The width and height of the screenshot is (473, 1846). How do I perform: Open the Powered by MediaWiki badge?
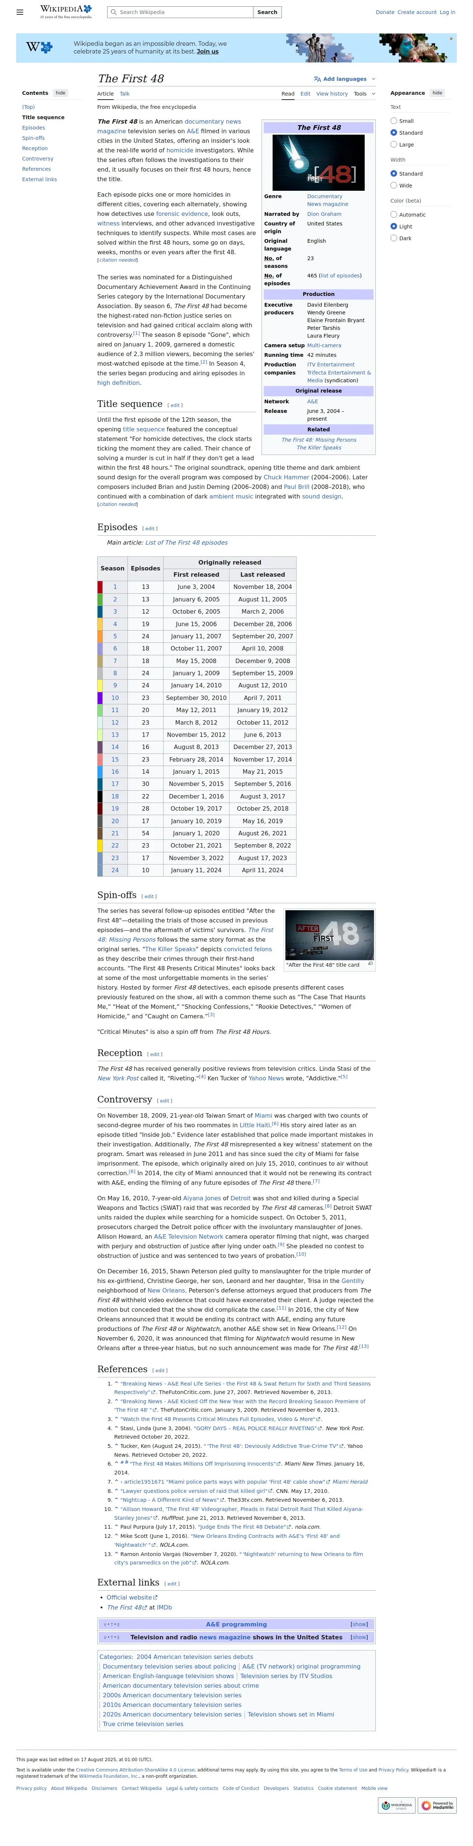point(437,1804)
